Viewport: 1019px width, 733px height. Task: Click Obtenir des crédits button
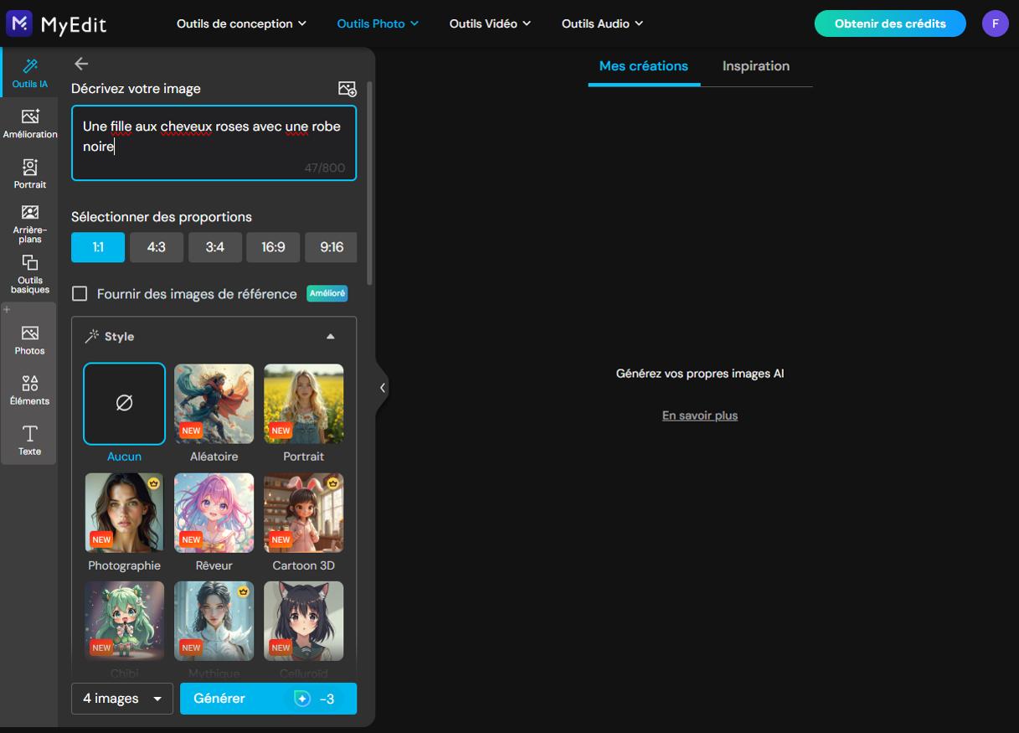pyautogui.click(x=890, y=23)
